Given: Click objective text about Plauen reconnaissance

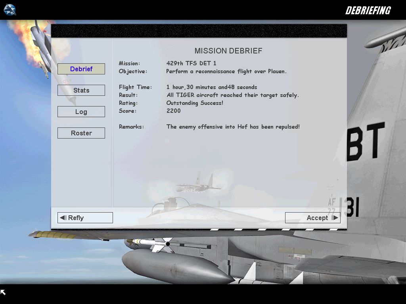Looking at the screenshot, I should [x=226, y=71].
